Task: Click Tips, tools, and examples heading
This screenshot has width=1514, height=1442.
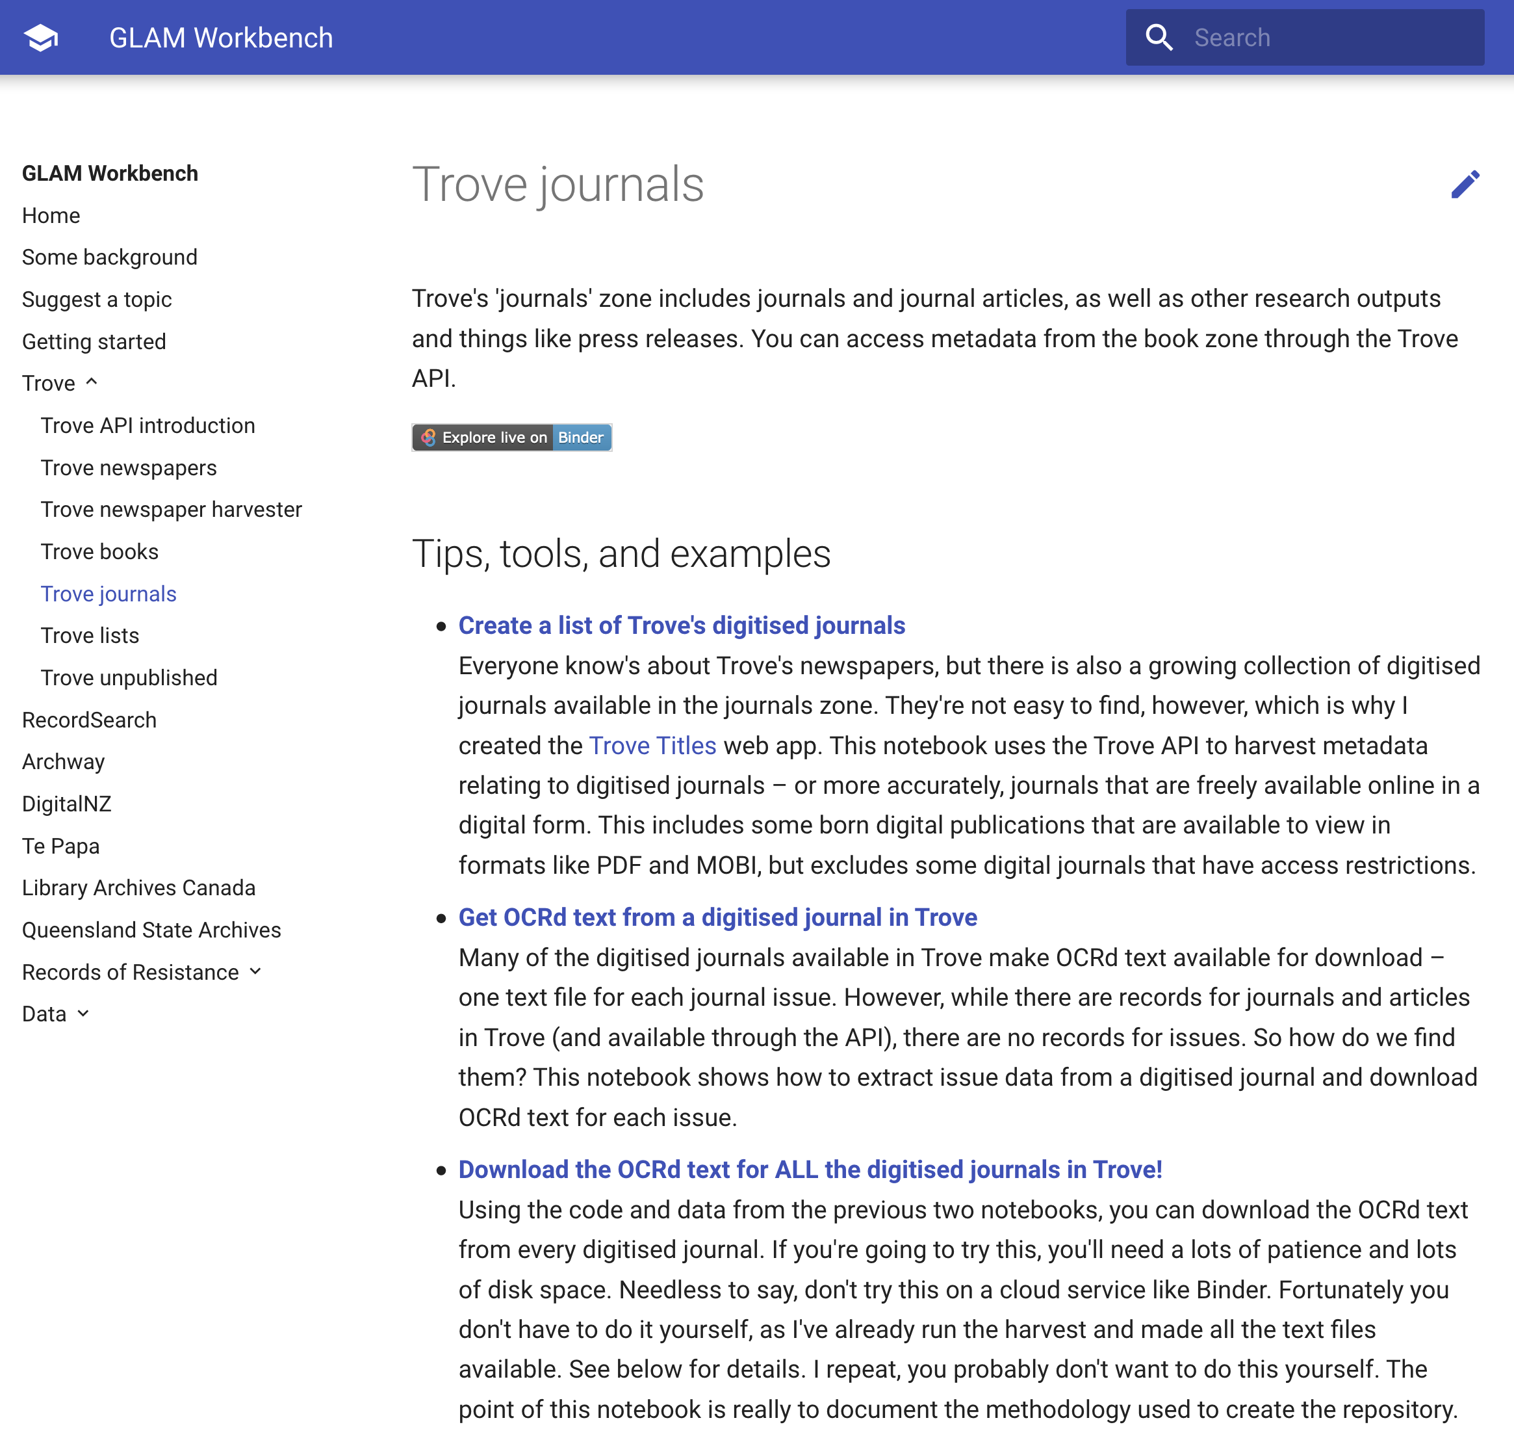Action: coord(621,553)
